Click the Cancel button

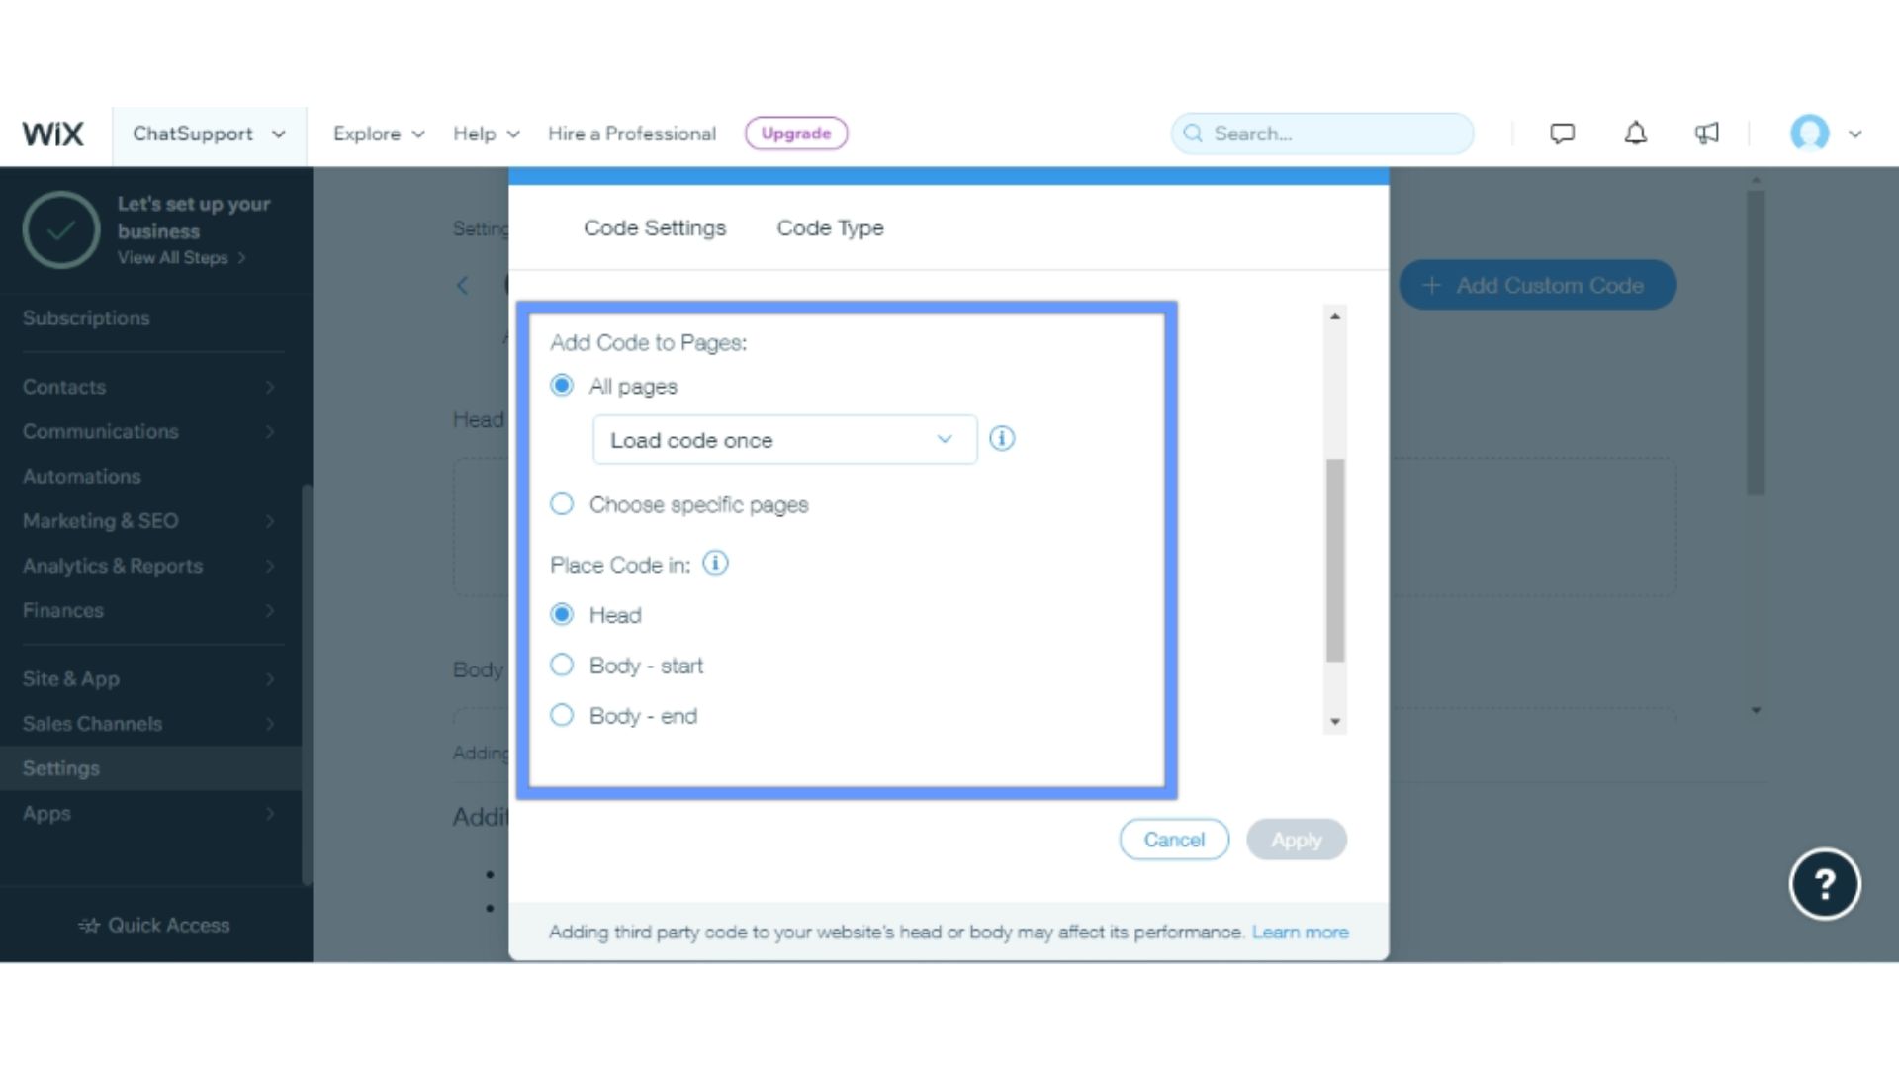(1172, 840)
